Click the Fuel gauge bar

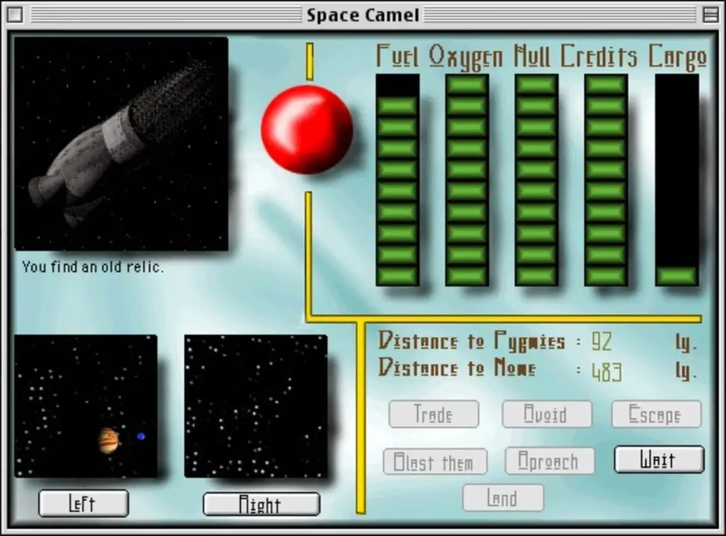click(x=397, y=180)
